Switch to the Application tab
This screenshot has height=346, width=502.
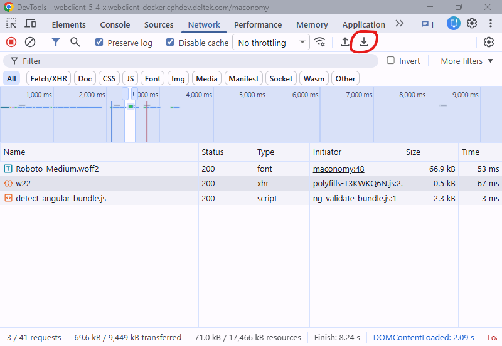(x=363, y=24)
